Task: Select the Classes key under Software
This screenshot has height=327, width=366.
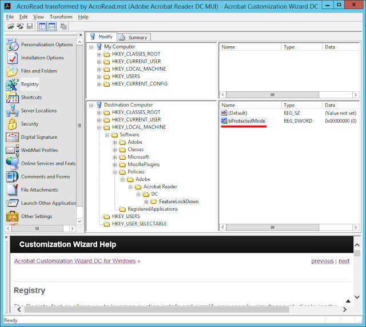Action: (x=136, y=150)
